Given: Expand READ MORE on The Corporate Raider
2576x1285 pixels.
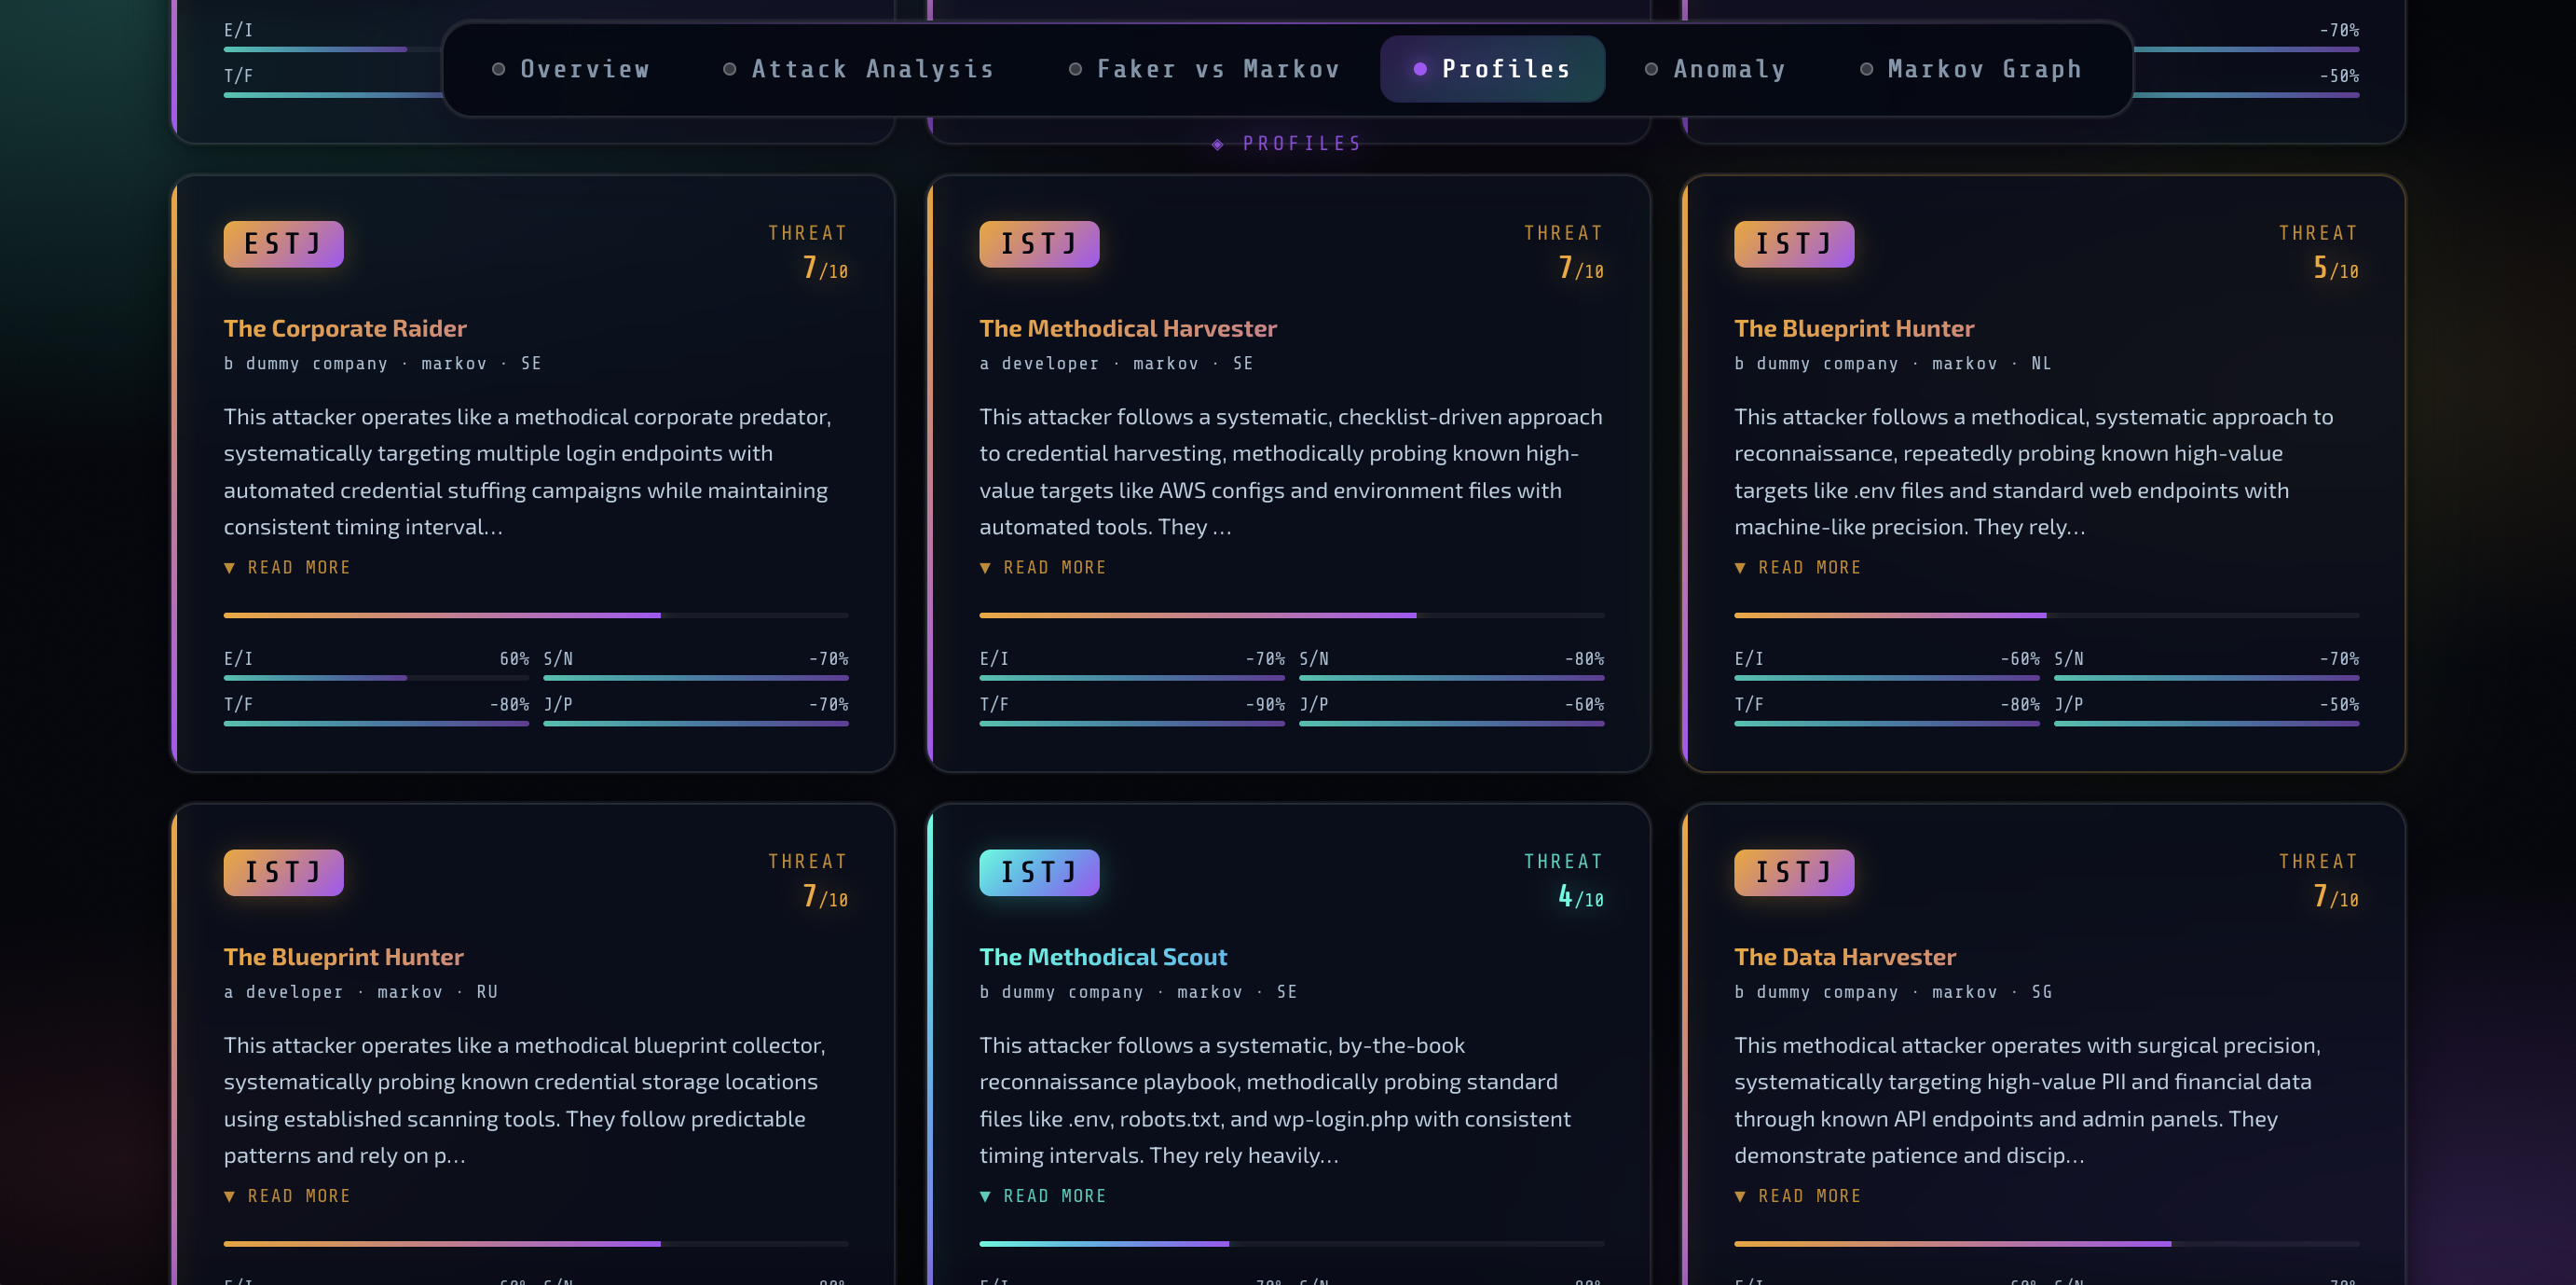Looking at the screenshot, I should (x=287, y=568).
